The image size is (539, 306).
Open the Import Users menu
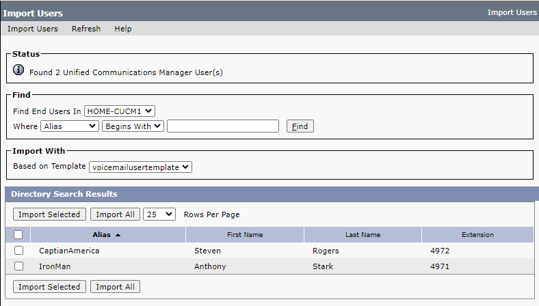[33, 29]
